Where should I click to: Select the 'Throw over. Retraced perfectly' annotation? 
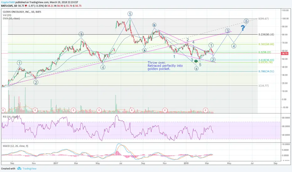pos(165,66)
